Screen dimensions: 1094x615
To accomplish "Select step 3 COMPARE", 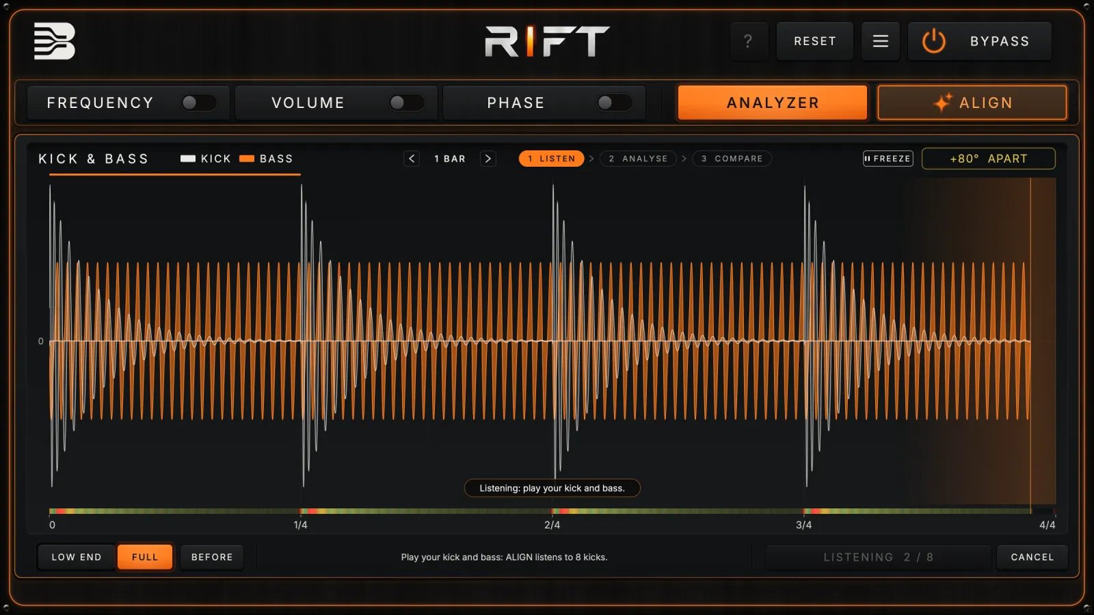I will tap(732, 159).
